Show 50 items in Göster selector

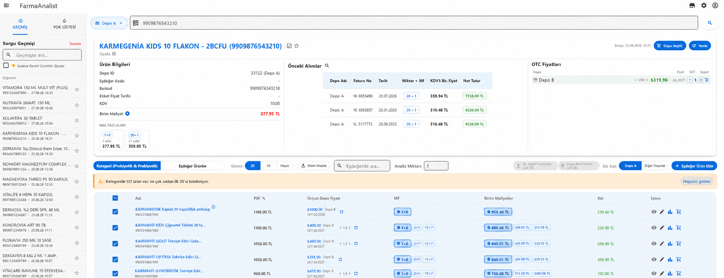(x=268, y=166)
